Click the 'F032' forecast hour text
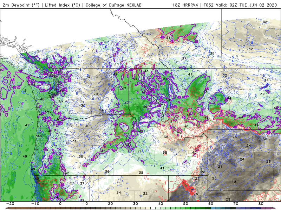Screen dimensions: 281x210 coord(209,5)
